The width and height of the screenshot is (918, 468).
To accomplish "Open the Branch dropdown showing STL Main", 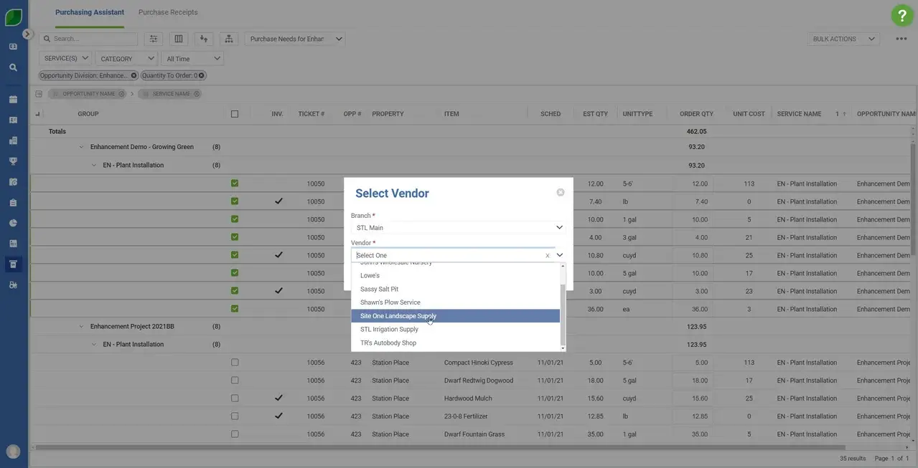I will 458,228.
